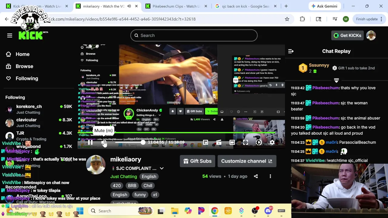Go back with browser back arrow

point(7,19)
